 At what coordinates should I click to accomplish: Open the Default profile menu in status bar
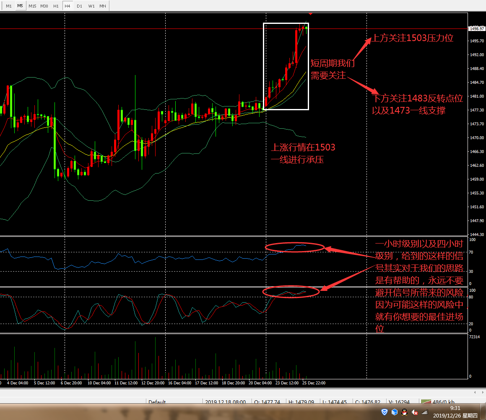click(157, 402)
